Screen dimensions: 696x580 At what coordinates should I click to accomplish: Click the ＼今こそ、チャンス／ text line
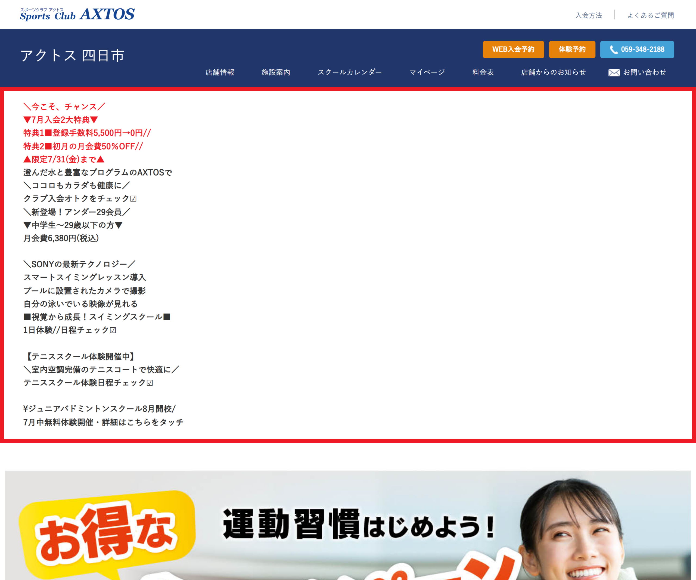[x=64, y=107]
